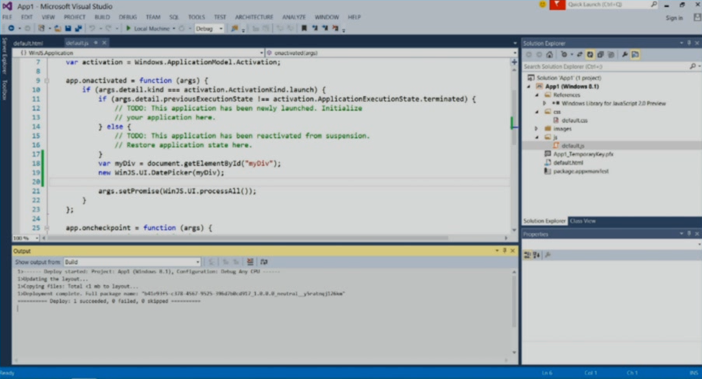Viewport: 702px width, 379px height.
Task: Open the ARCHITECTURE menu
Action: 254,17
